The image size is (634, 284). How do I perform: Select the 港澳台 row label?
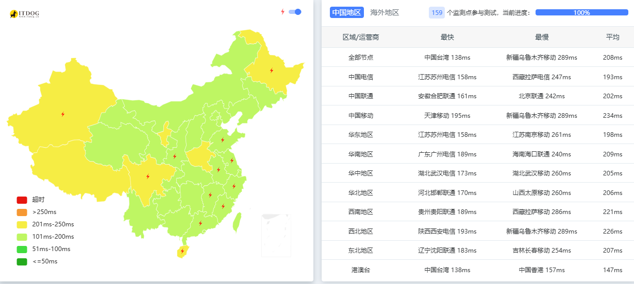(361, 270)
